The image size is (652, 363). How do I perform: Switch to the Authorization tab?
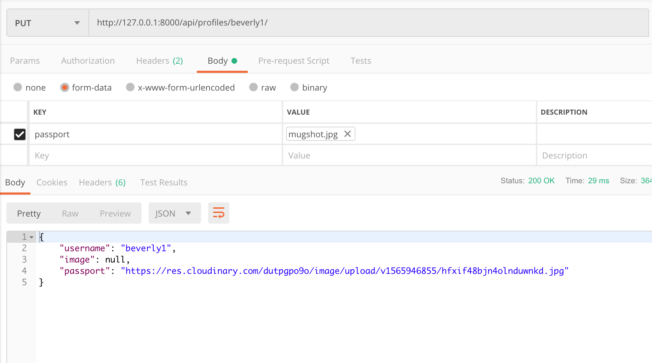click(x=87, y=60)
